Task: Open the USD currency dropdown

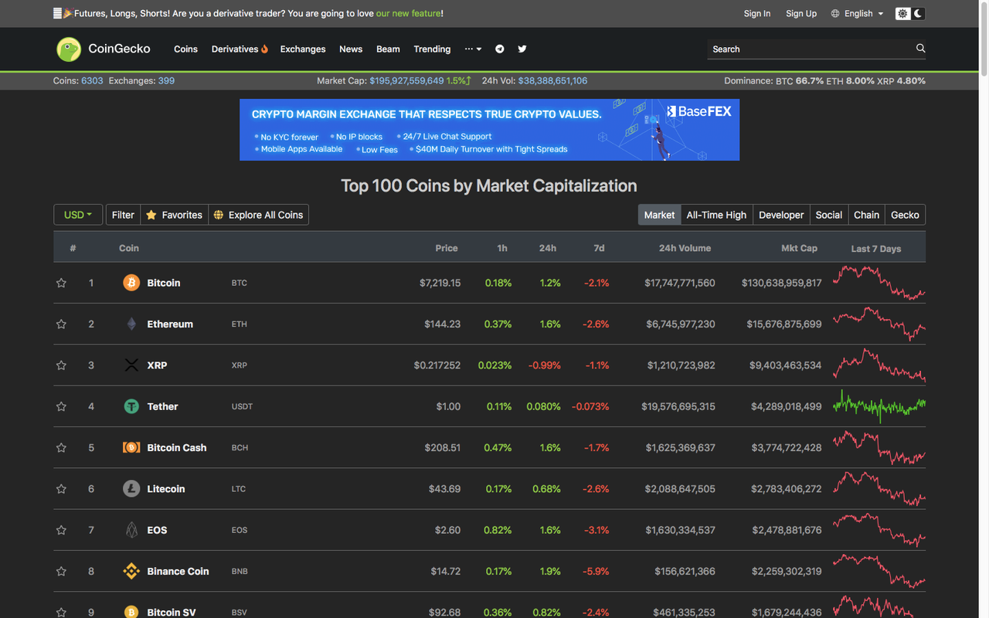Action: pos(78,215)
